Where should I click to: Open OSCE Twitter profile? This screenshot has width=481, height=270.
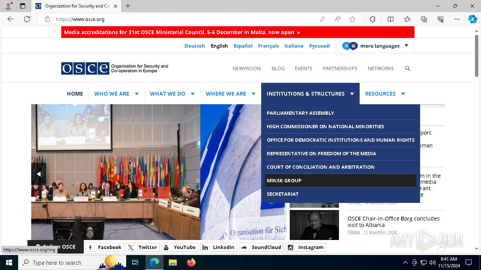click(x=142, y=247)
